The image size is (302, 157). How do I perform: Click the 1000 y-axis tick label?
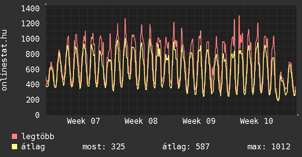pyautogui.click(x=31, y=39)
